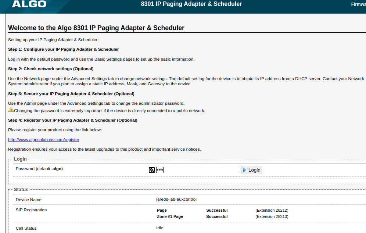Image resolution: width=366 pixels, height=233 pixels.
Task: Click the ALGO logo in header
Action: tap(29, 4)
